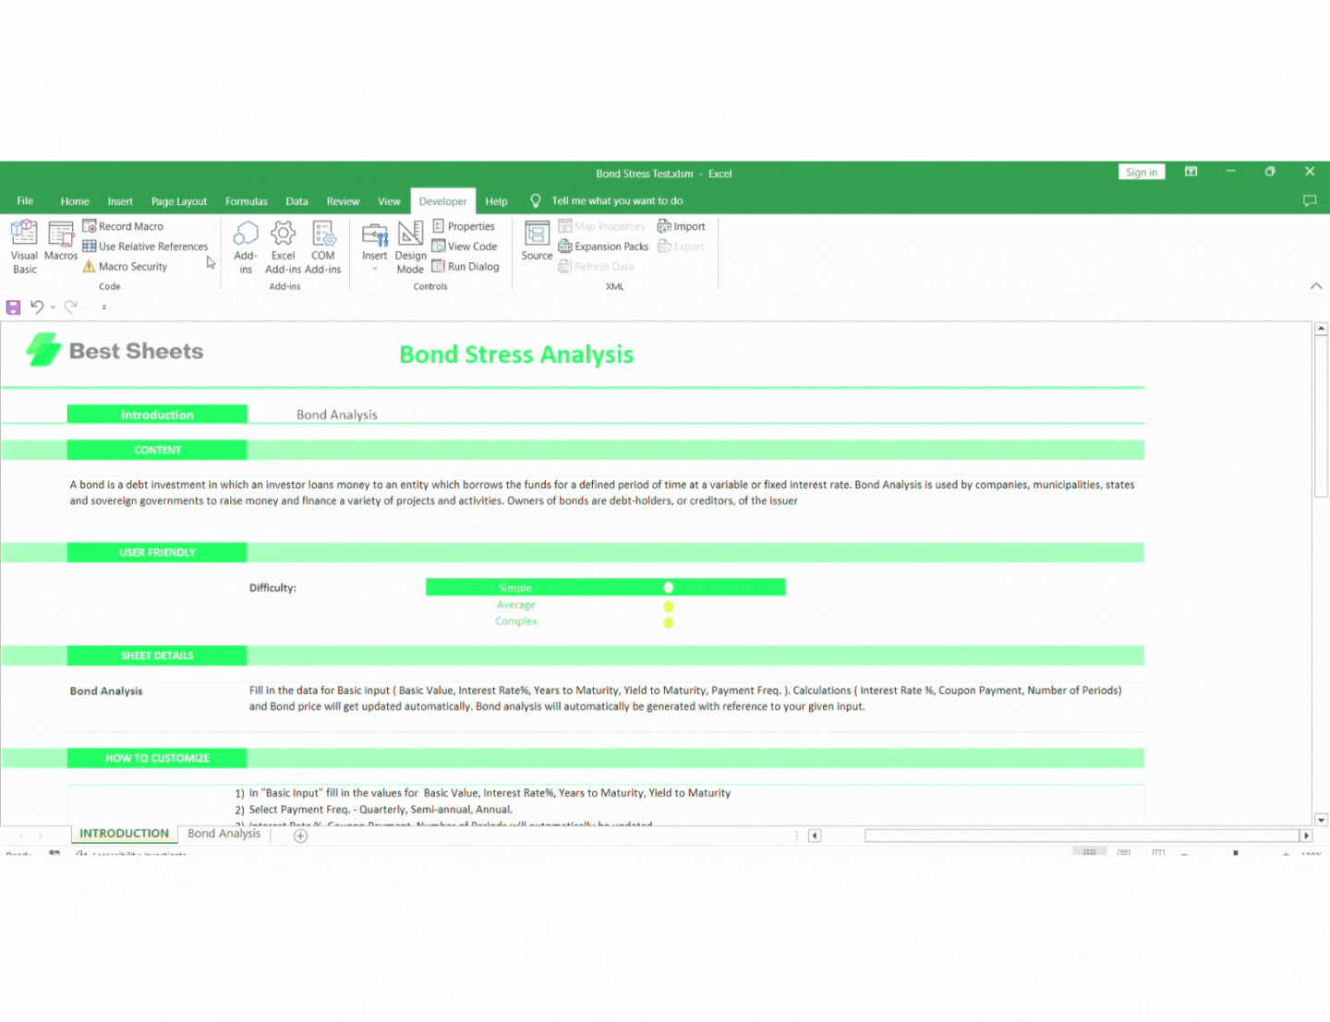This screenshot has width=1330, height=1022.
Task: Undo the last action
Action: click(37, 307)
